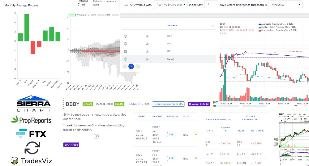The image size is (309, 166).
Task: Click the SMA-trade tag
Action: point(71,145)
